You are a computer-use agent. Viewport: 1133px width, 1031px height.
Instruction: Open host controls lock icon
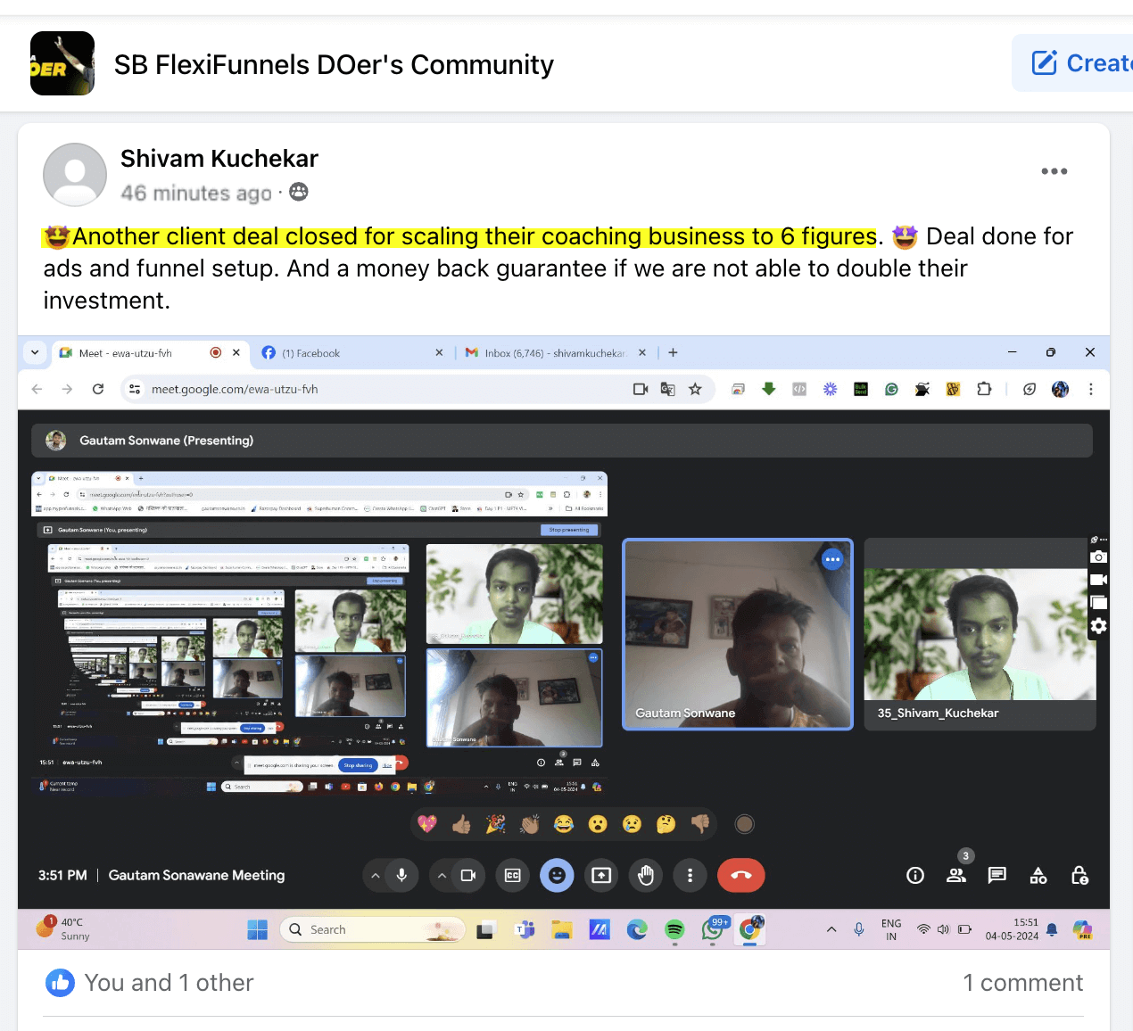1079,875
